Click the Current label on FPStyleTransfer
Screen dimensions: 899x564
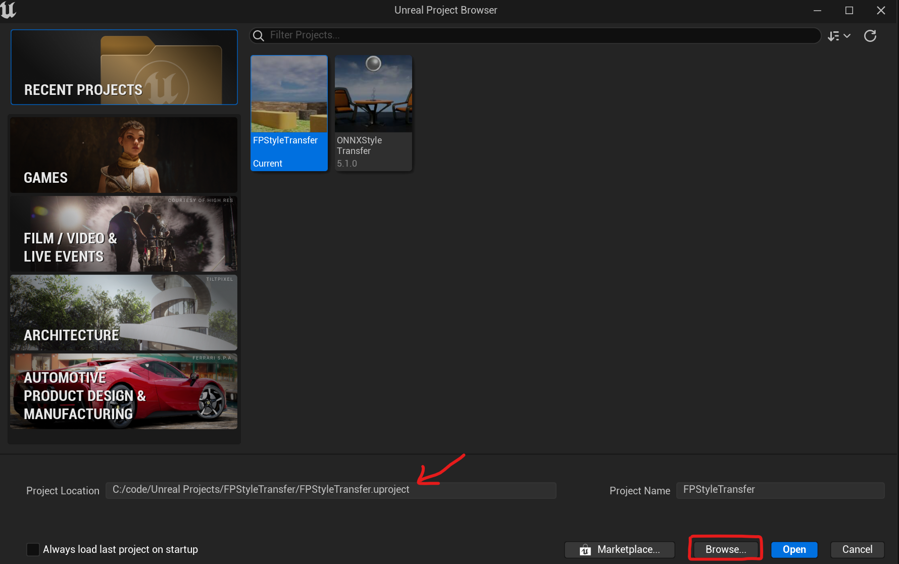click(268, 164)
